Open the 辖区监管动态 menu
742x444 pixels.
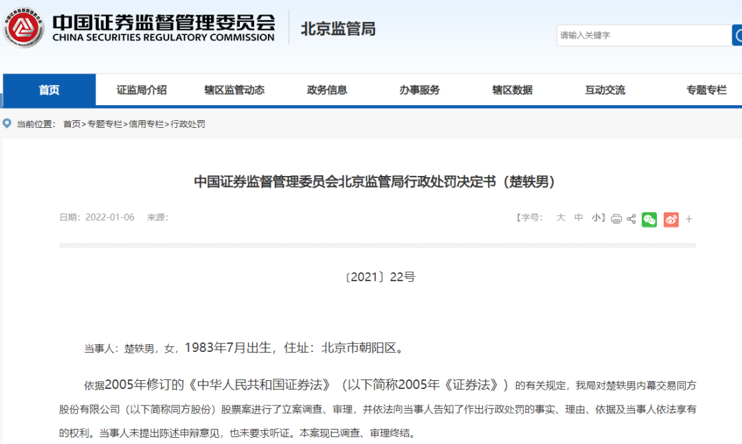coord(234,90)
